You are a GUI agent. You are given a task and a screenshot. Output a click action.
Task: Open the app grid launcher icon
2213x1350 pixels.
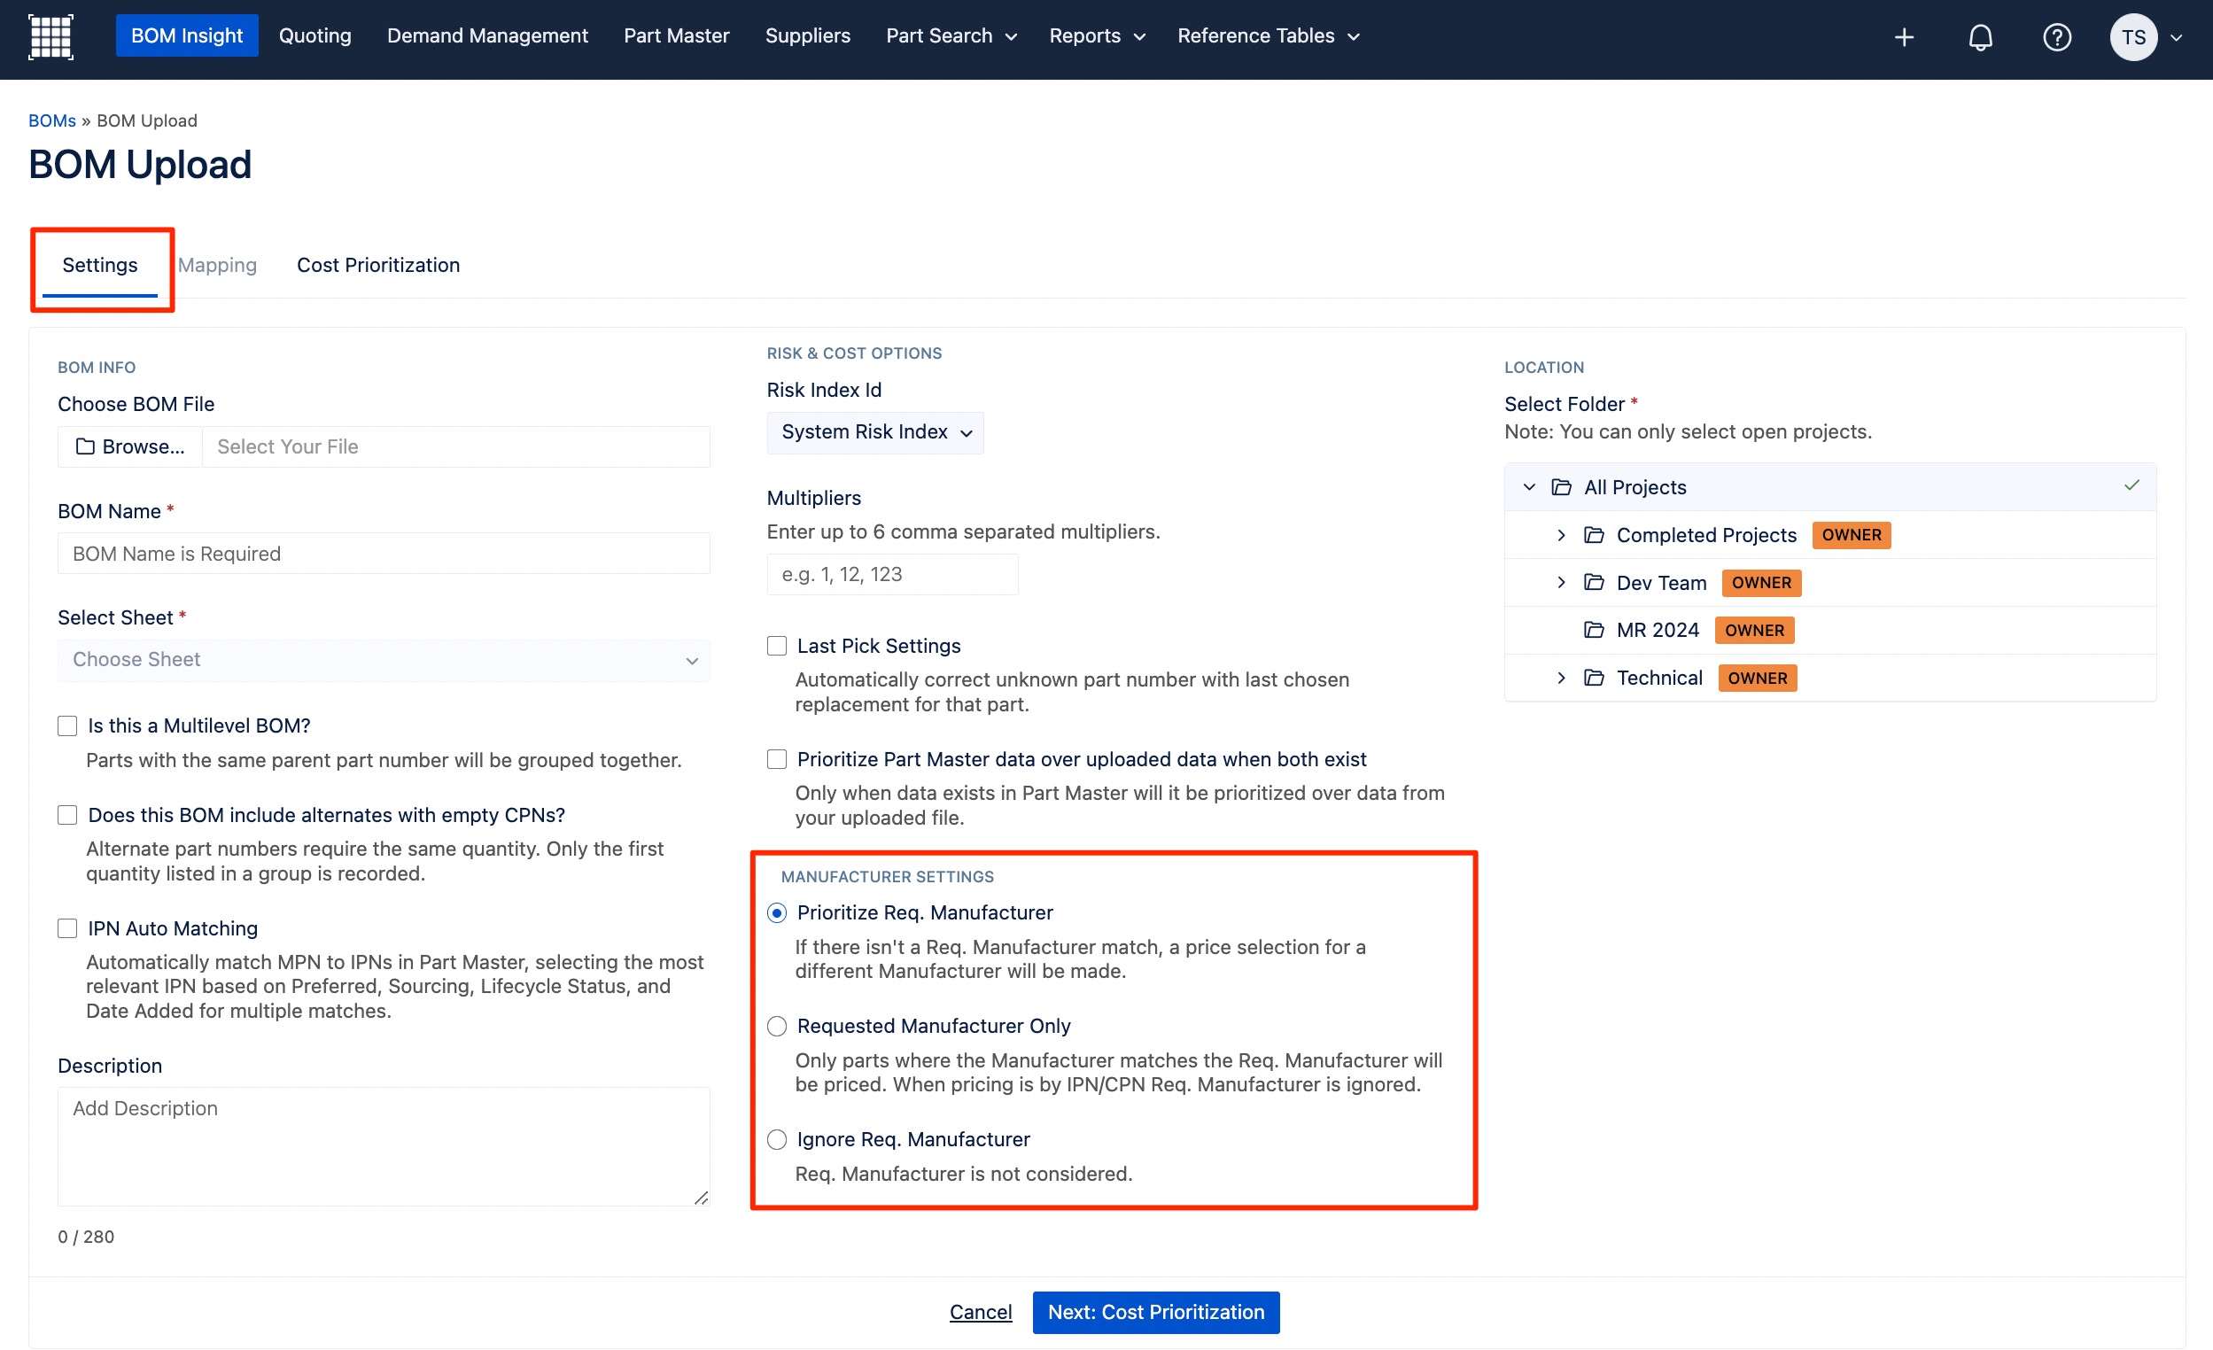tap(50, 37)
